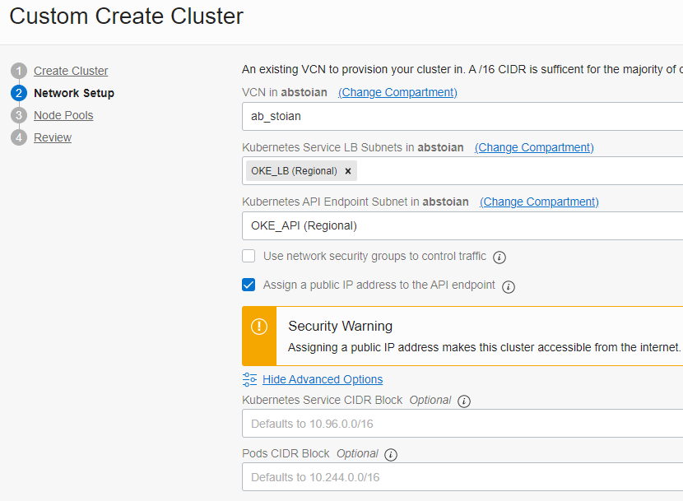Click info icon next to public IP address option
Viewport: 683px width, 501px height.
tap(509, 287)
